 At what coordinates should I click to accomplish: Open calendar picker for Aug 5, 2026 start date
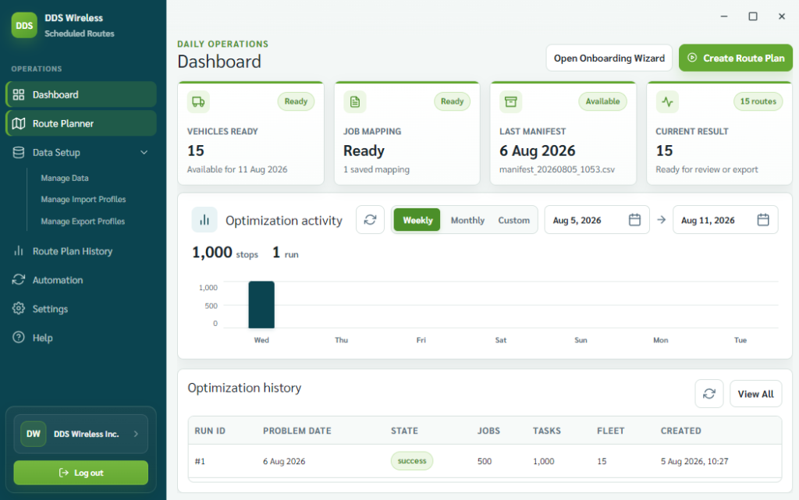[x=634, y=220]
